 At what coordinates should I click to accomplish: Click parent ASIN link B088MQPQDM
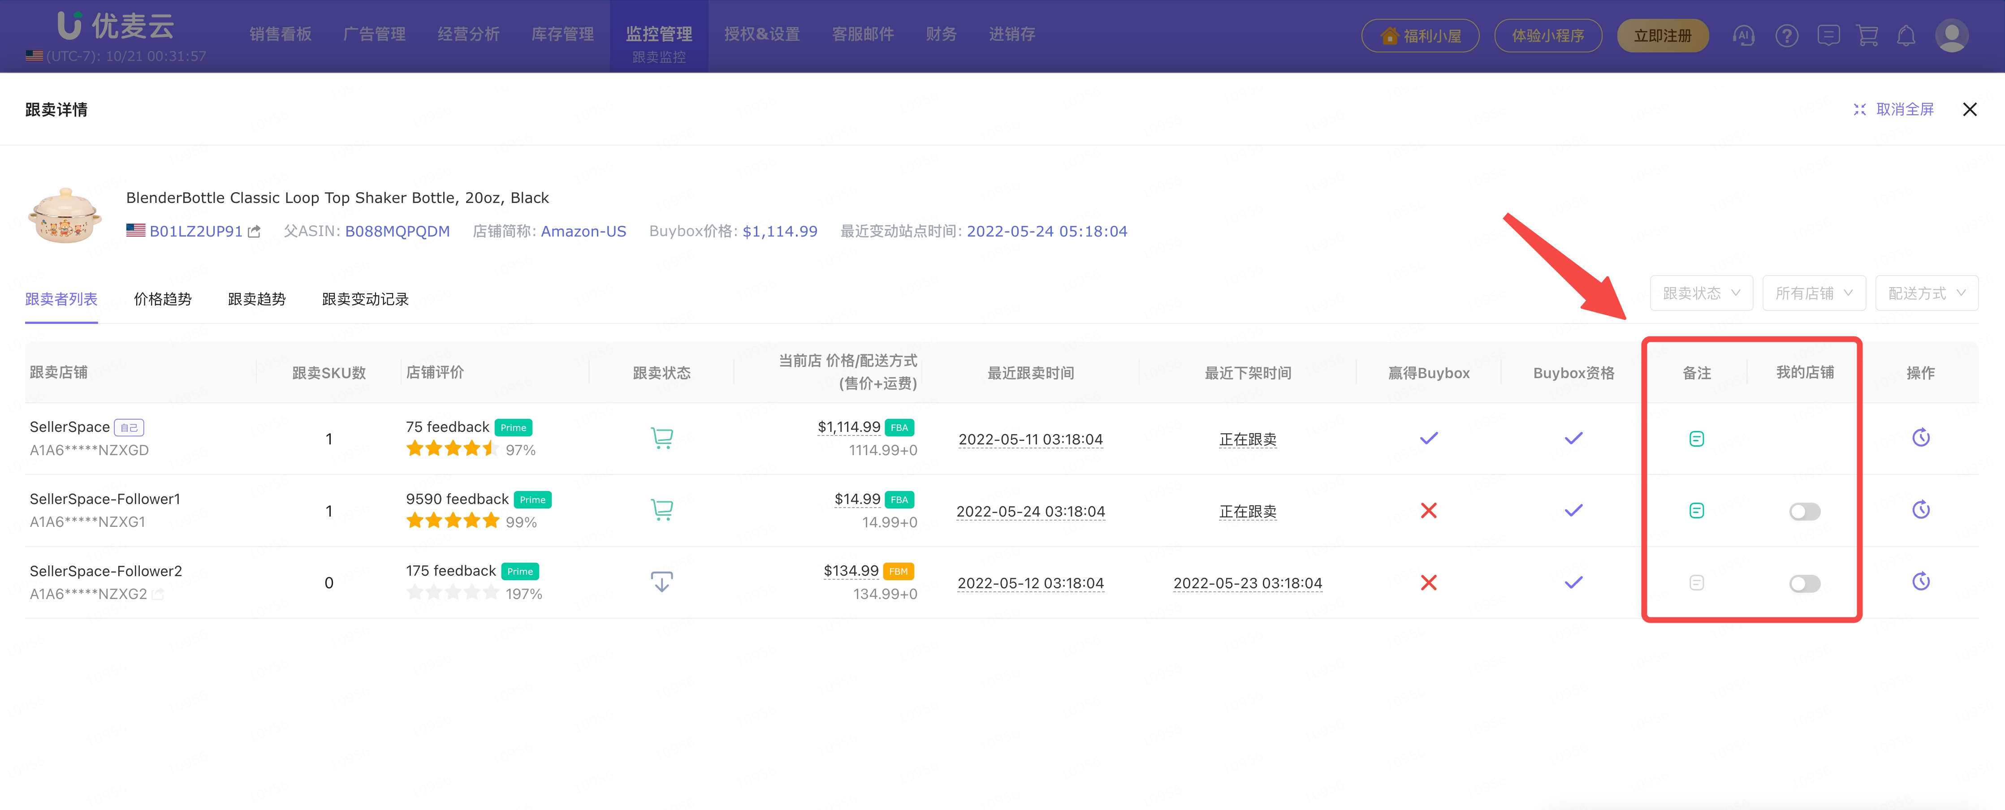click(397, 232)
